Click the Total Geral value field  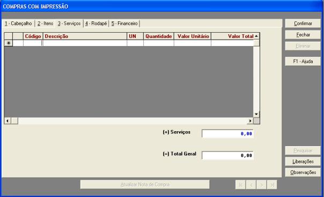click(x=227, y=156)
